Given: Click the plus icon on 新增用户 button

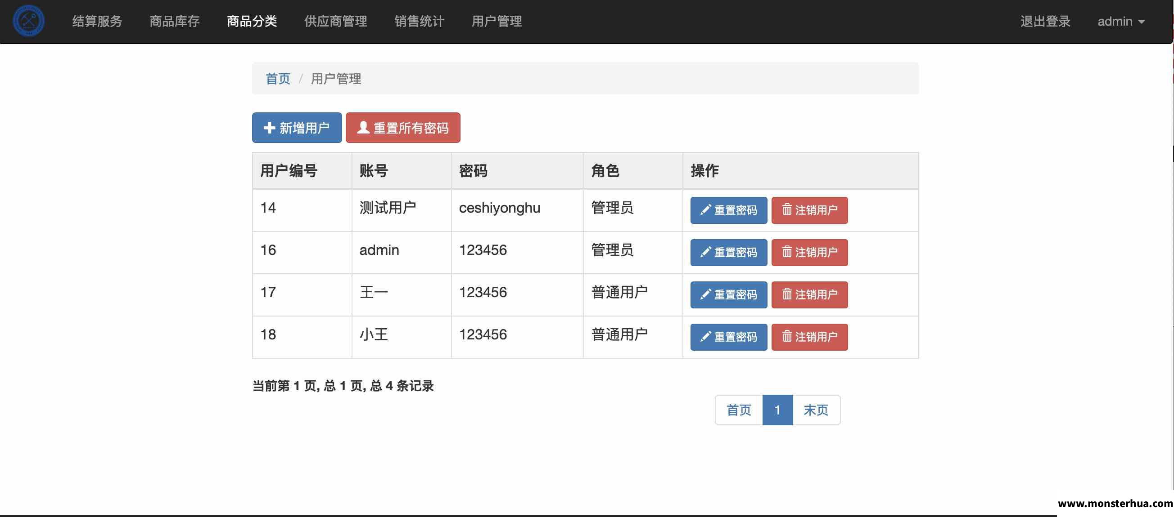Looking at the screenshot, I should [x=269, y=128].
